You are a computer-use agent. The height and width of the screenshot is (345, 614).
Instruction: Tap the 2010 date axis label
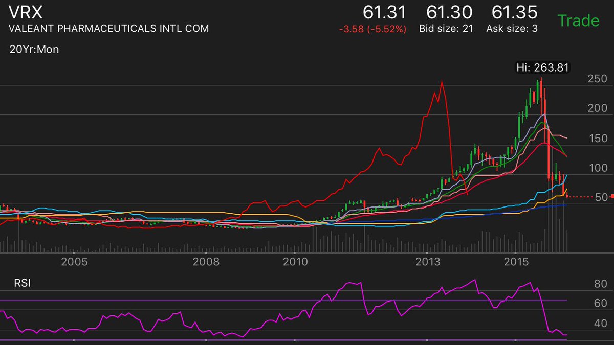tap(294, 262)
